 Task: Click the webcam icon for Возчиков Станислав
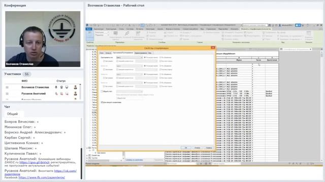[x=61, y=87]
